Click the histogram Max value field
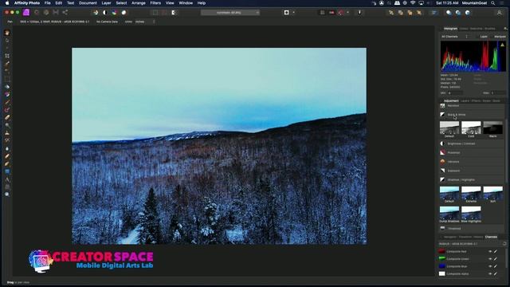 (497, 93)
